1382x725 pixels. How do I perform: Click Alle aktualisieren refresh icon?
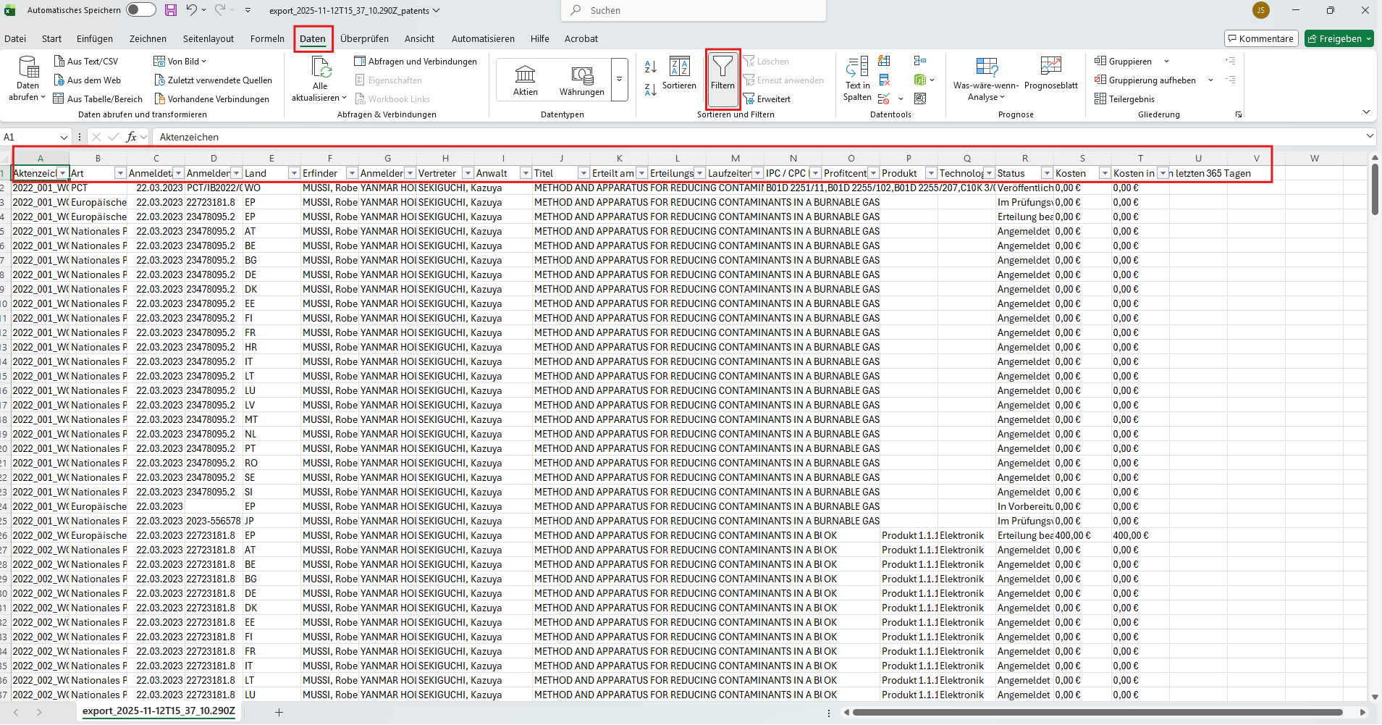point(321,67)
